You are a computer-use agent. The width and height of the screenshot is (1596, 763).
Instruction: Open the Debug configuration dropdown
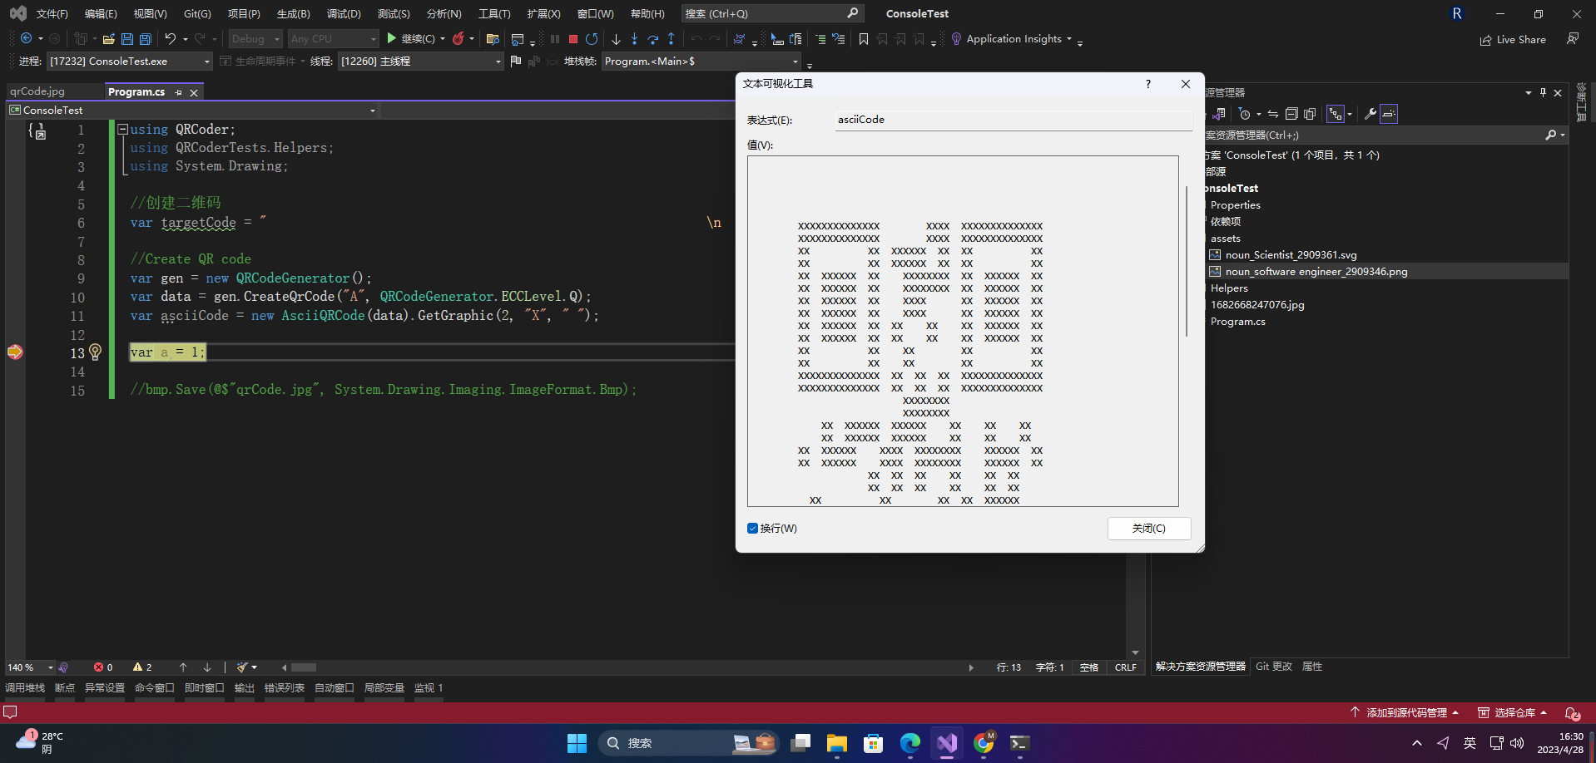[255, 39]
